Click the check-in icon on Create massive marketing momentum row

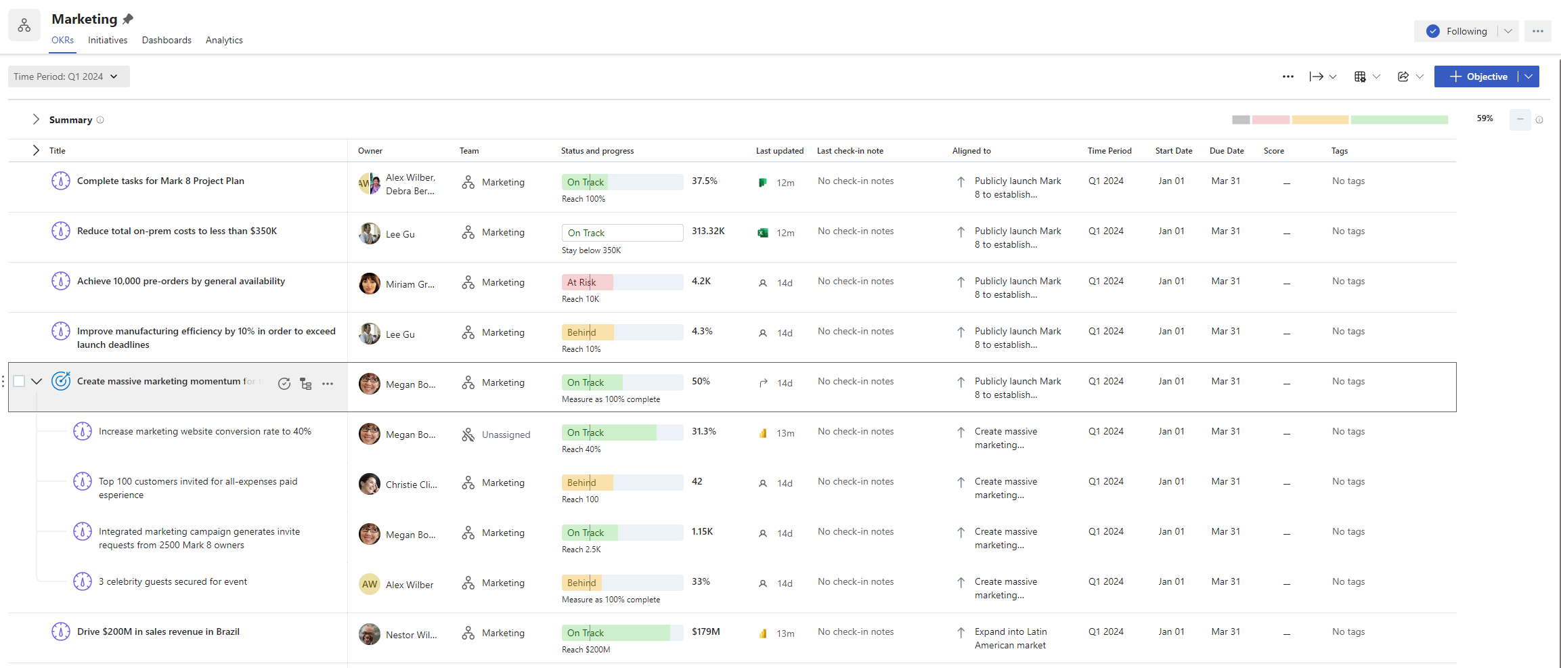284,384
